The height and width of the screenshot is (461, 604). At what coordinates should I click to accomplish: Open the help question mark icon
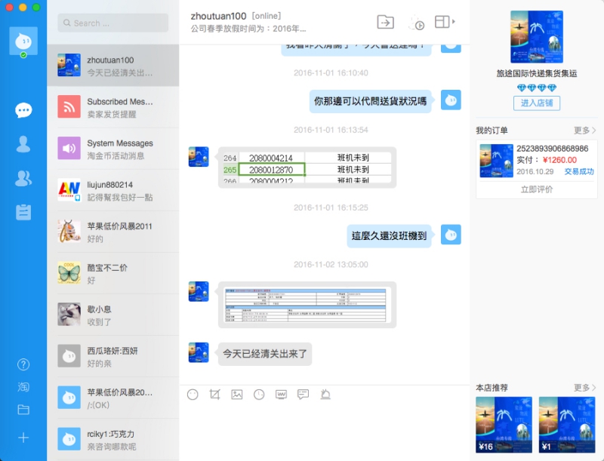(23, 364)
